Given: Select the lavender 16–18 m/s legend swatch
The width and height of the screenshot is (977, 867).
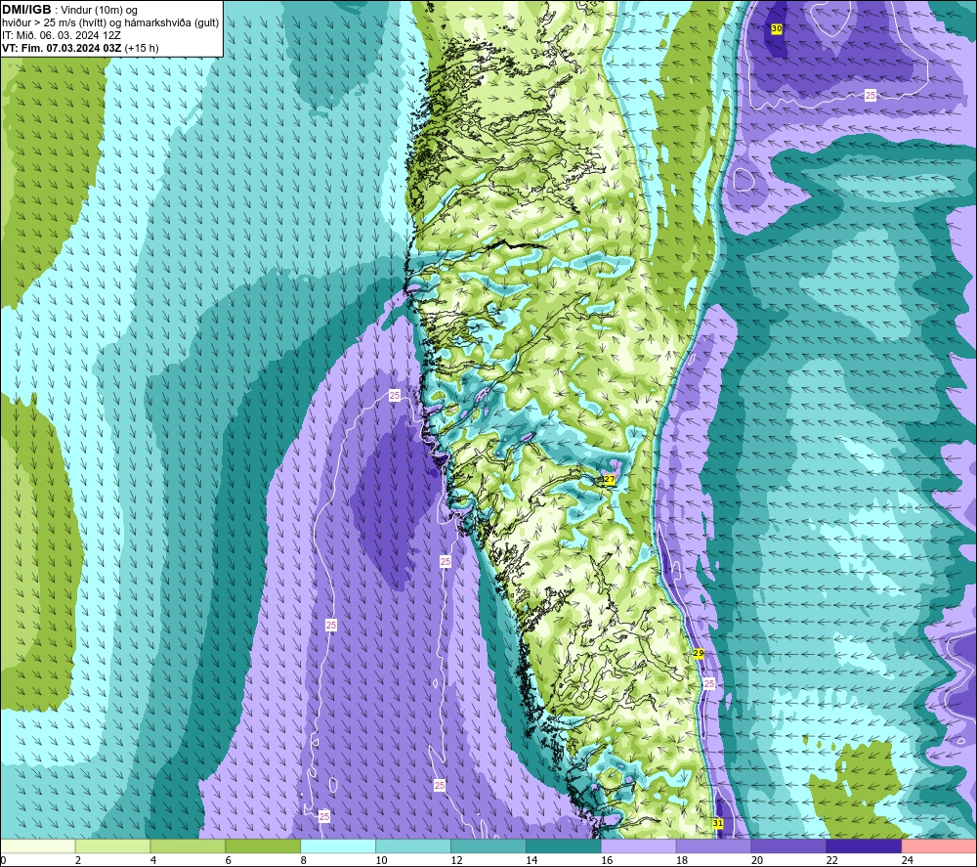Looking at the screenshot, I should [639, 845].
